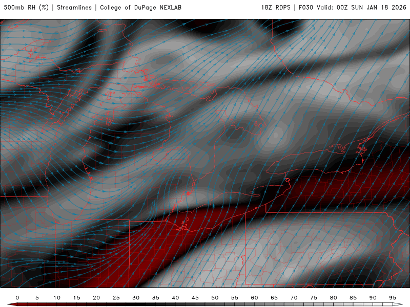Image resolution: width=410 pixels, height=307 pixels.
Task: Select the "Streamlines" label in the header
Action: pyautogui.click(x=74, y=8)
